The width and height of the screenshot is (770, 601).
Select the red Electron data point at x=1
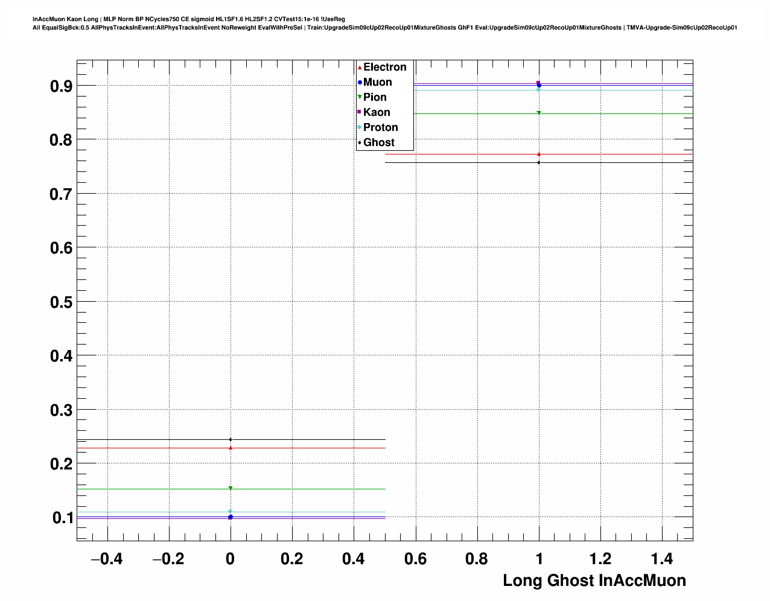[x=539, y=154]
